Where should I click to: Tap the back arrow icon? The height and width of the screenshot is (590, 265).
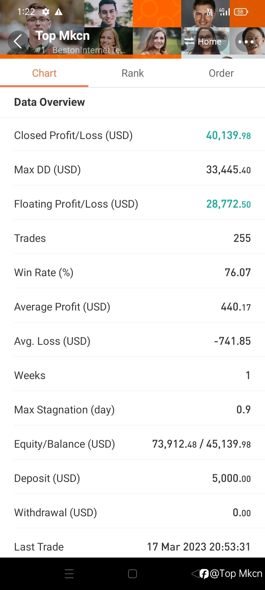(18, 41)
